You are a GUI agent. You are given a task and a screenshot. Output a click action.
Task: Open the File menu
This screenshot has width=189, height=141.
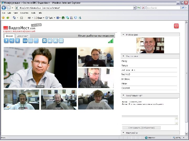pyautogui.click(x=4, y=13)
